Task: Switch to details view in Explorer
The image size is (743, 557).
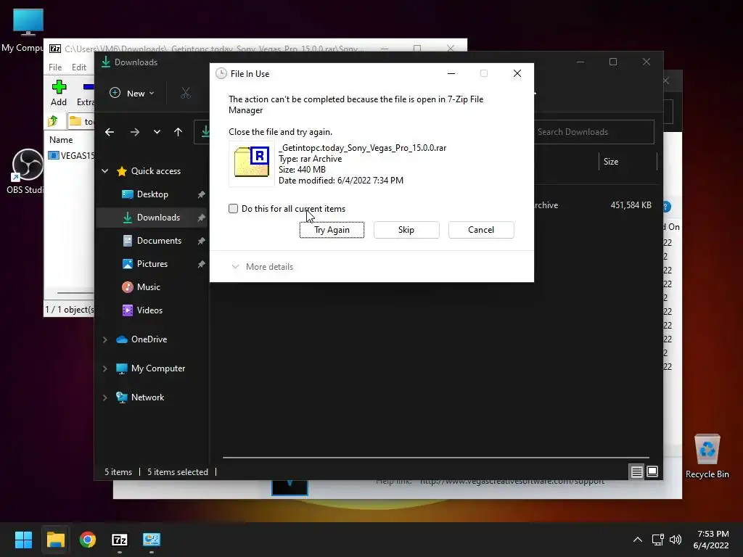Action: point(636,471)
